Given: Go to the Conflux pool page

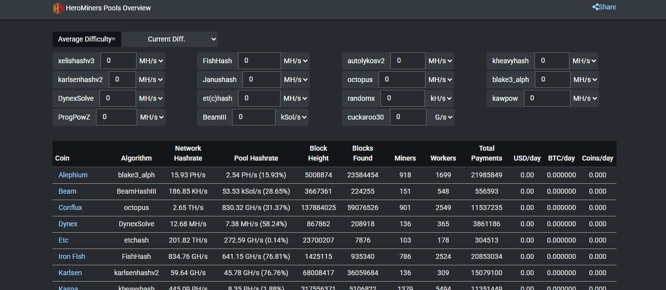Looking at the screenshot, I should [x=70, y=207].
